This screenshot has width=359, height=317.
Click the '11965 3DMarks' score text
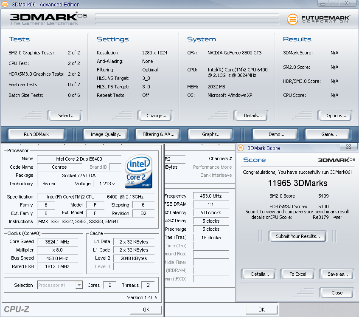[x=297, y=183]
